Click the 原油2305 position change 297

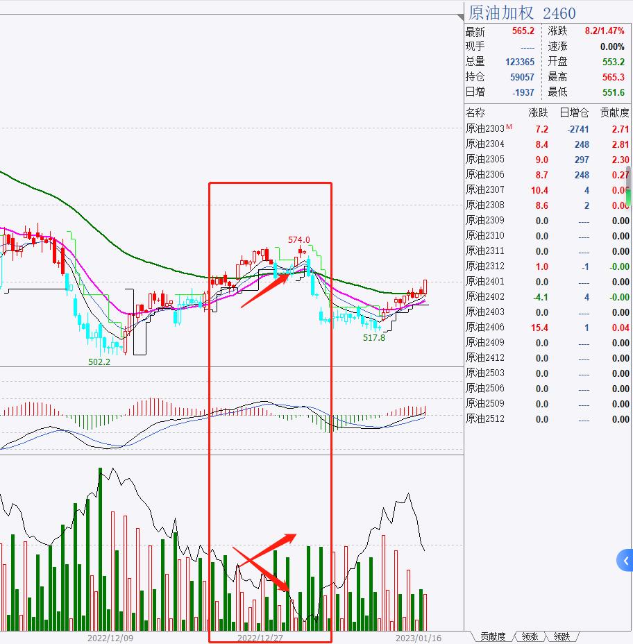pos(582,160)
